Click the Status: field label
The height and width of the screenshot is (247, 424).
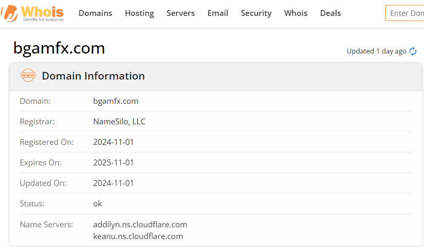[32, 203]
